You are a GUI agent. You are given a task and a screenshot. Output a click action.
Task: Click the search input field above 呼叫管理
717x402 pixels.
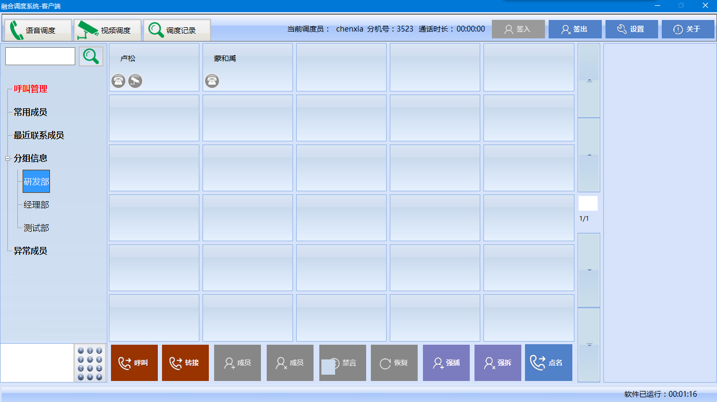coord(40,56)
